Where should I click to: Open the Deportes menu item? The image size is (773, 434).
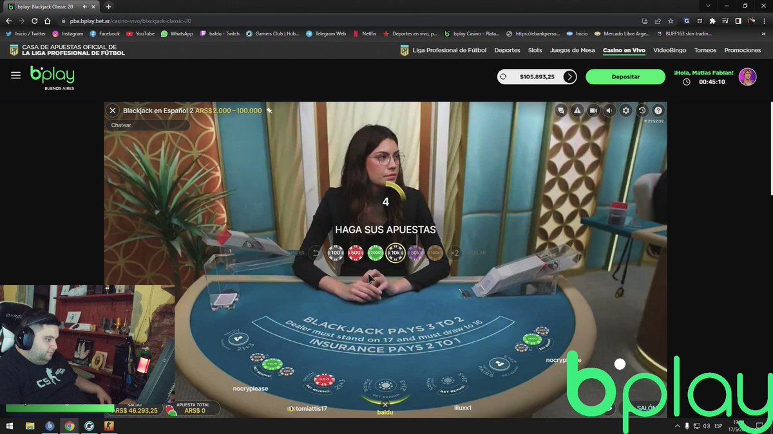coord(508,50)
